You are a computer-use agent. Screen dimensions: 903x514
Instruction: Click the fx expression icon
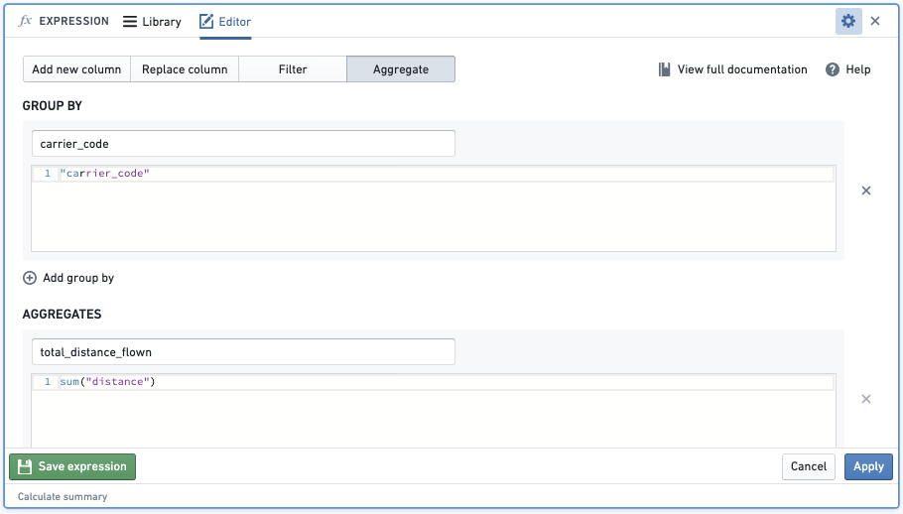coord(25,21)
